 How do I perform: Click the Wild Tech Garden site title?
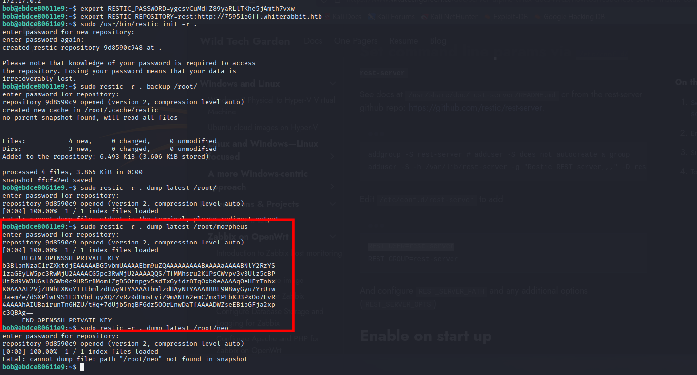coord(245,41)
